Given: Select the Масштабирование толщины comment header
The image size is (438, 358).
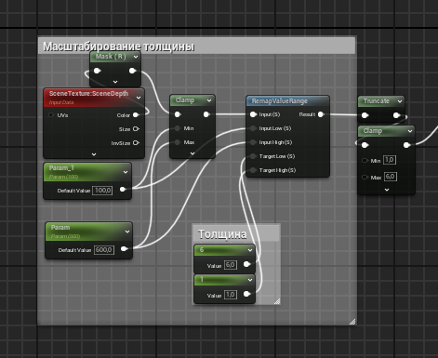Looking at the screenshot, I should click(196, 46).
